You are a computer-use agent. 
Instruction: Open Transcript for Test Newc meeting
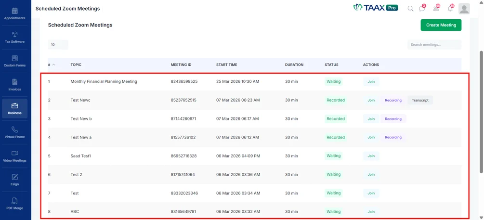click(x=420, y=100)
